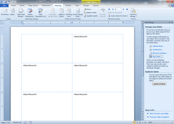174x124 pixels.
Task: Click Auto Check for Errors
Action: pos(118,16)
